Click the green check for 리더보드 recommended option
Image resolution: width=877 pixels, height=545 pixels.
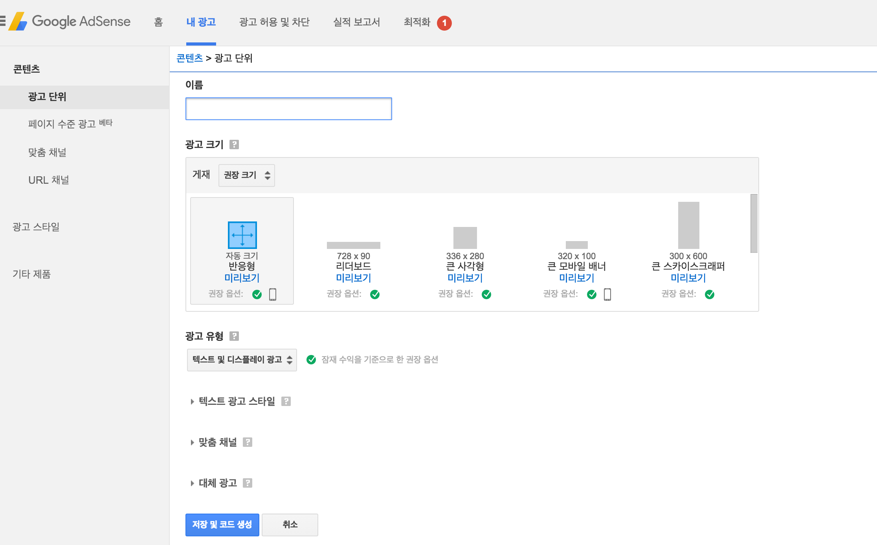click(x=375, y=294)
